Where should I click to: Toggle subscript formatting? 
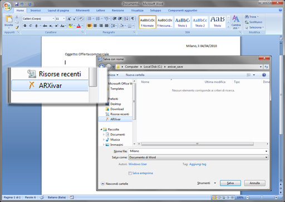click(x=51, y=26)
